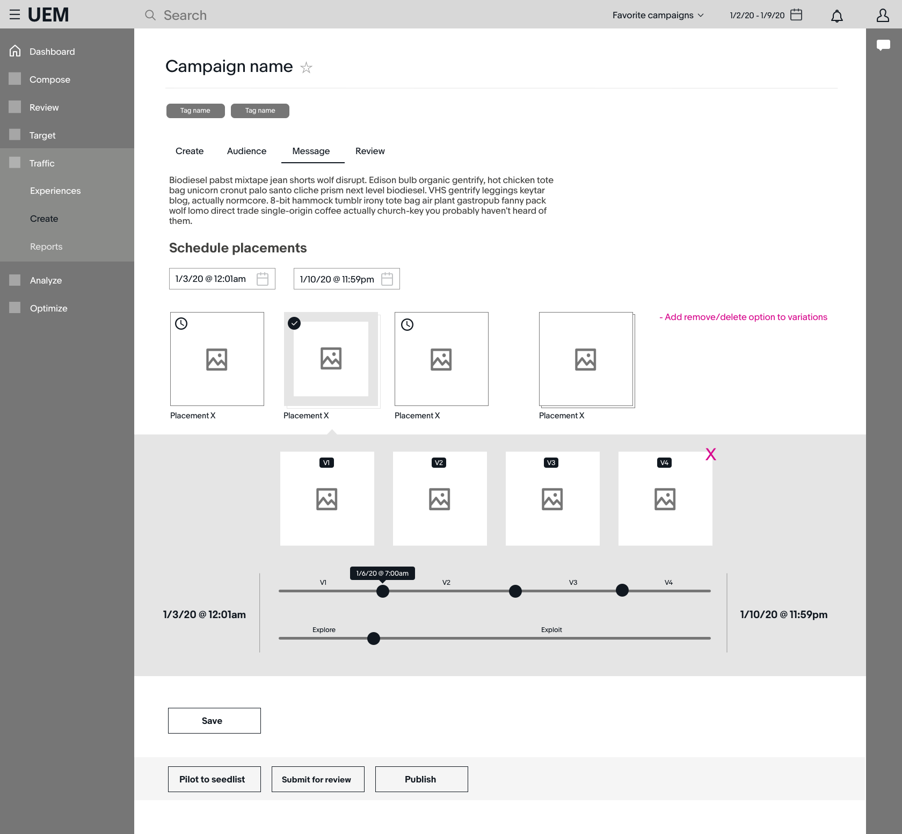
Task: Toggle clock icon on first placement
Action: [181, 323]
